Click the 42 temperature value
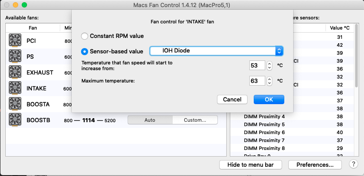 coord(340,45)
